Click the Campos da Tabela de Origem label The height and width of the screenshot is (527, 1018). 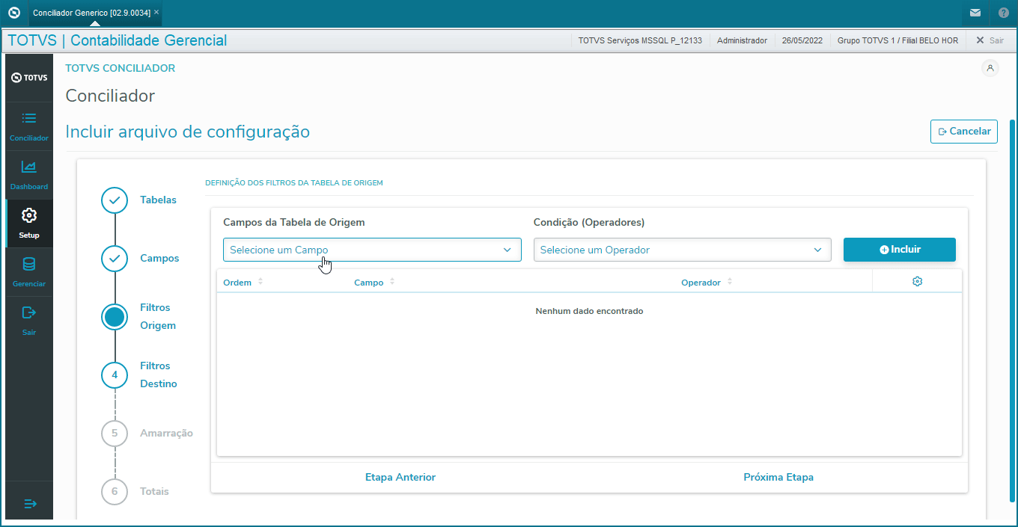(x=294, y=222)
